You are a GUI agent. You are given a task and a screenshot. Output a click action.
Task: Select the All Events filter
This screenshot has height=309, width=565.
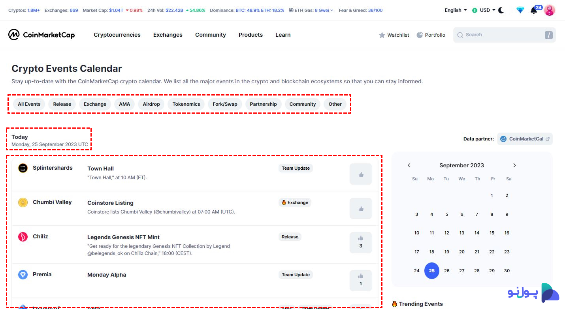coord(29,104)
